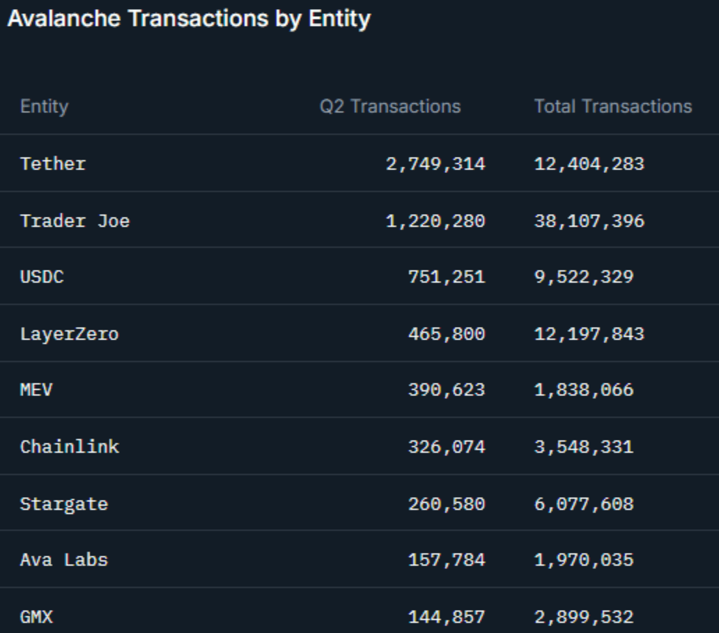Sort by Q2 Transactions column header

[390, 107]
